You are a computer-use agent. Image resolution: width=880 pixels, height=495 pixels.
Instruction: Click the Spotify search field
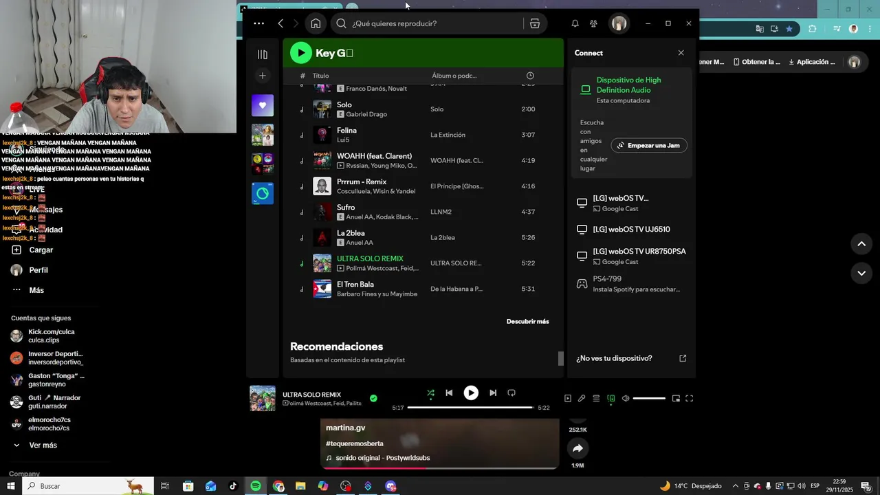coord(428,23)
